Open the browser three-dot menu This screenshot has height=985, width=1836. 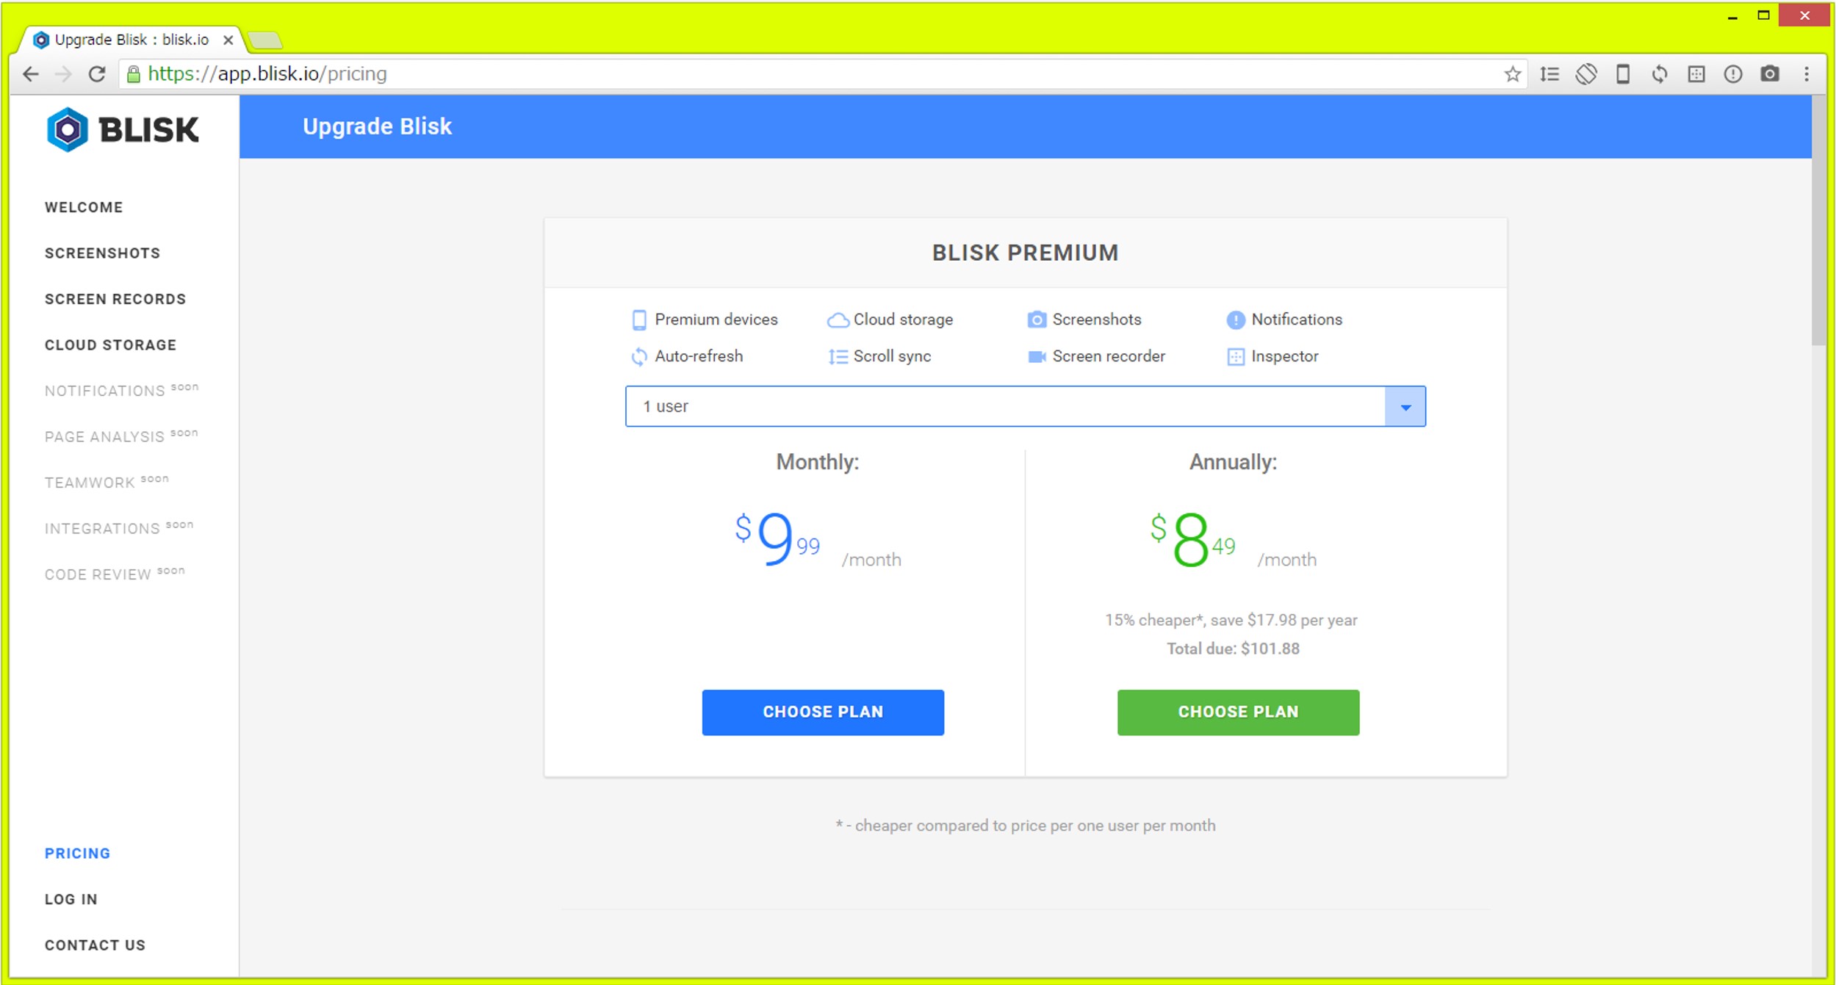click(1807, 74)
